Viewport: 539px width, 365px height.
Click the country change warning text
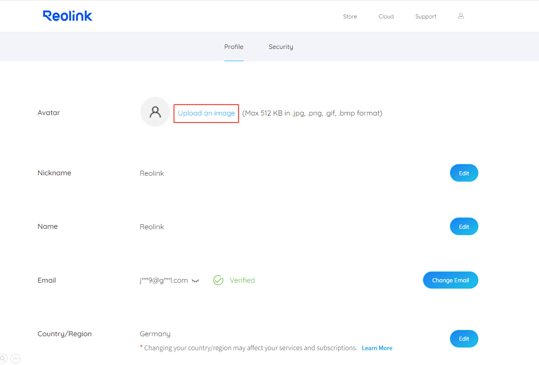pos(249,348)
